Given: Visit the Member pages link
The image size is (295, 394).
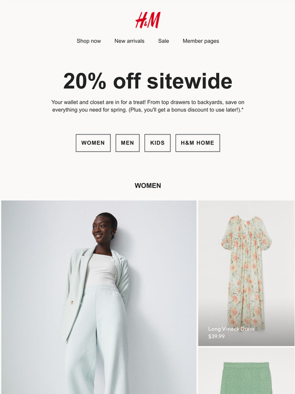Looking at the screenshot, I should click(x=200, y=41).
